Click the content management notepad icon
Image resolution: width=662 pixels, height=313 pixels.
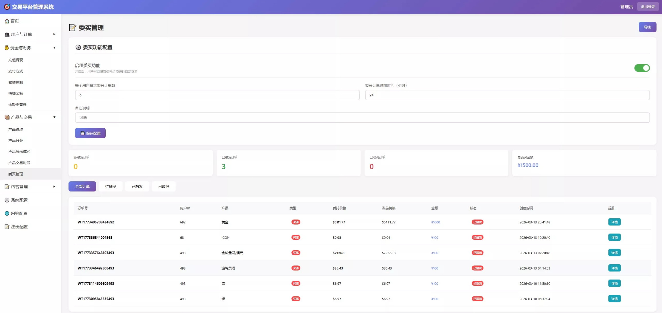point(7,187)
